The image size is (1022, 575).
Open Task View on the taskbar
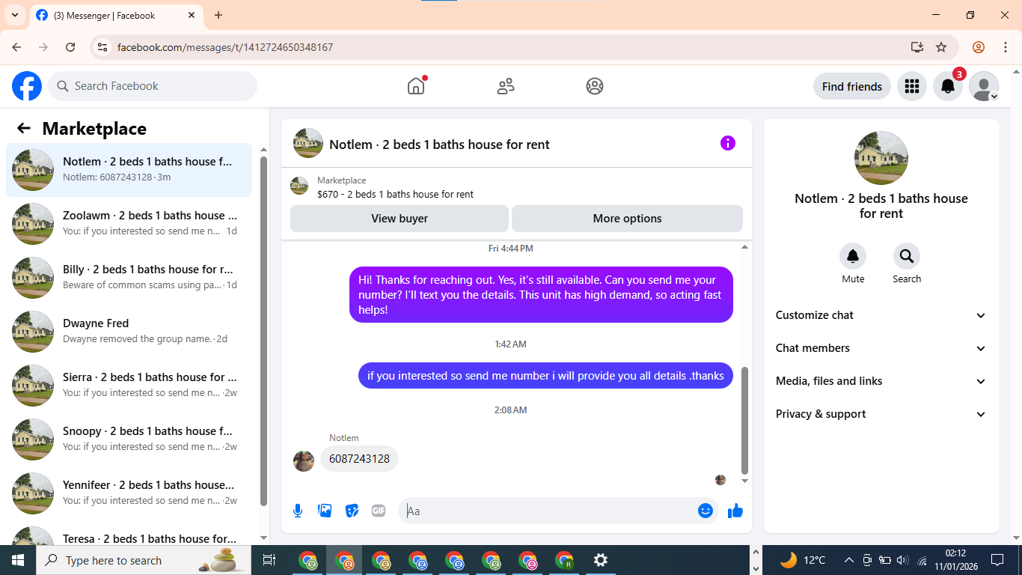[x=269, y=560]
